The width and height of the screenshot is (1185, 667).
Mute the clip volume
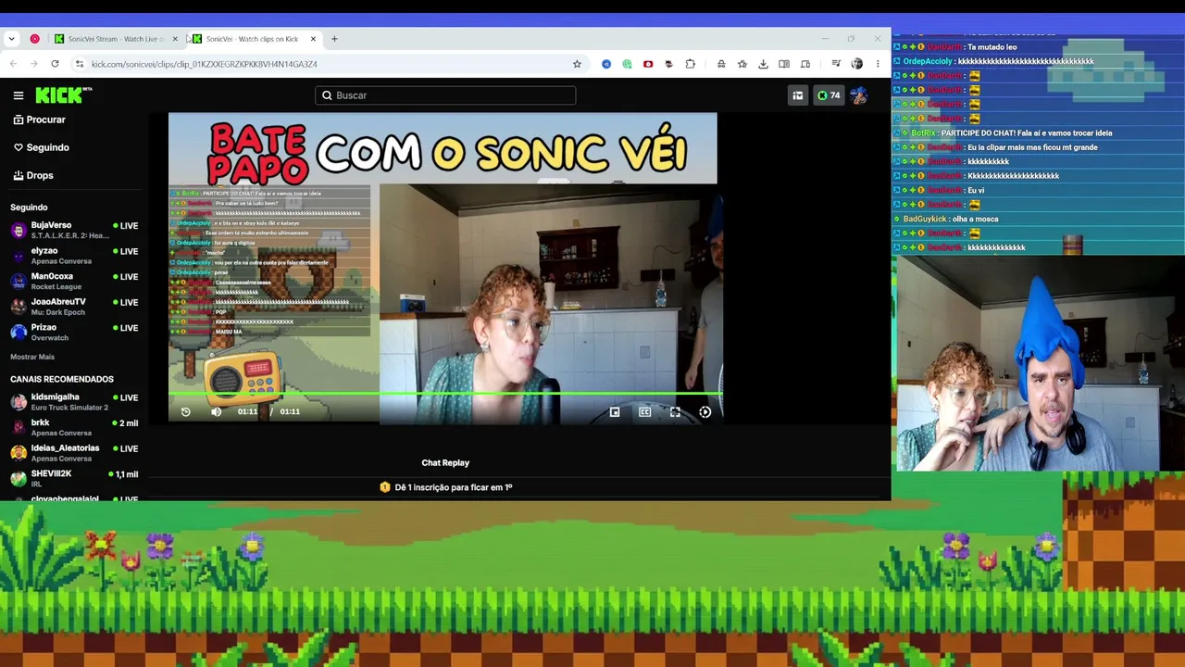tap(217, 411)
